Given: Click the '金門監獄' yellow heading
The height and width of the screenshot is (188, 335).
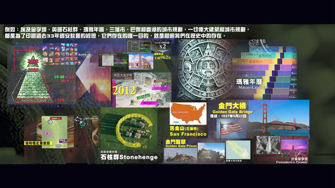Looking at the screenshot, I should [175, 142].
